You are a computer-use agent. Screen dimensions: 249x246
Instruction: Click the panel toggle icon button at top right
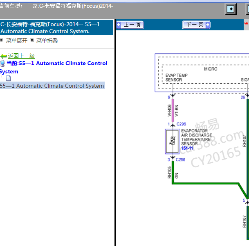[231, 9]
